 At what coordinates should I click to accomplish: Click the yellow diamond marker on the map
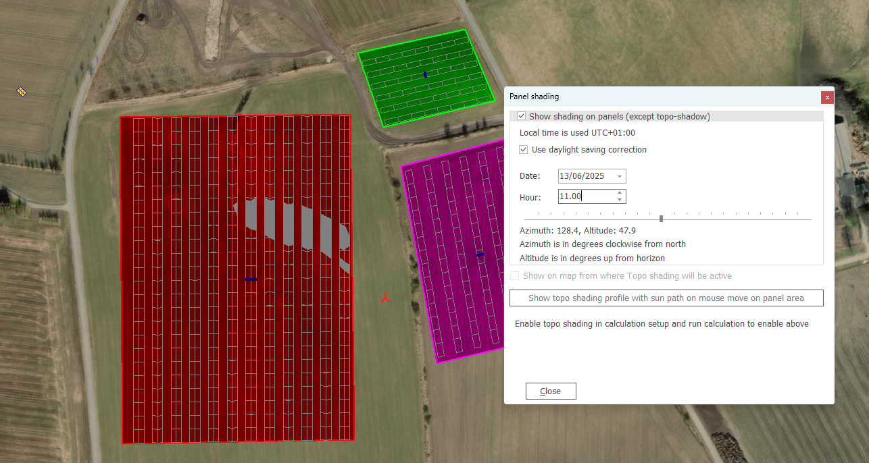point(21,91)
